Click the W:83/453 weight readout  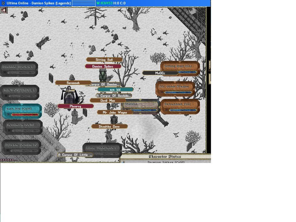click(x=104, y=3)
